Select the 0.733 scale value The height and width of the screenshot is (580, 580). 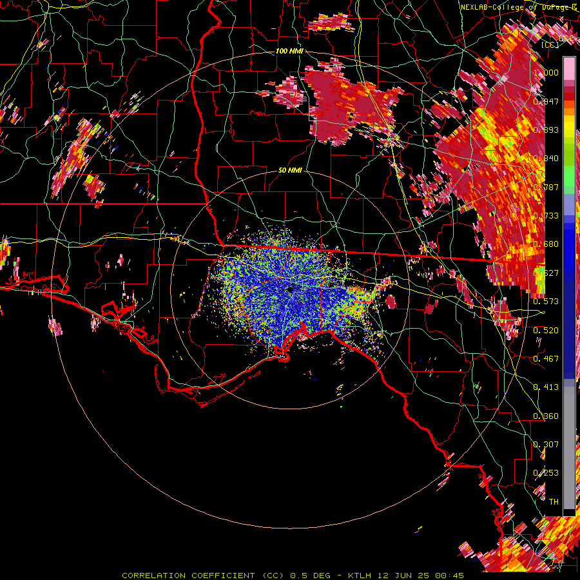[x=546, y=215]
